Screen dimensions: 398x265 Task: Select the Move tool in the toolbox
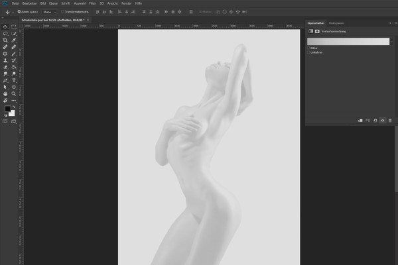(5, 27)
